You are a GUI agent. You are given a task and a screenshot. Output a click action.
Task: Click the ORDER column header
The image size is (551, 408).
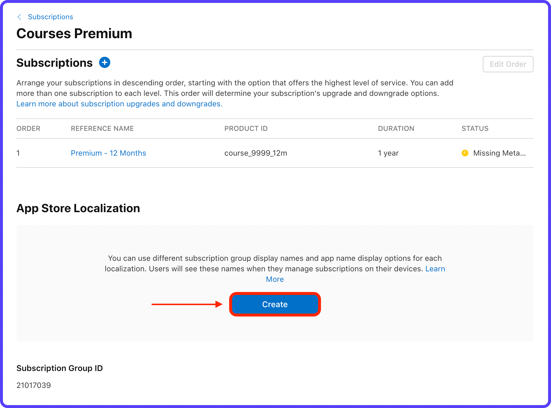point(28,128)
